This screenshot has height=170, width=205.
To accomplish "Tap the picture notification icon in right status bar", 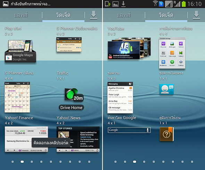I will coord(116,4).
